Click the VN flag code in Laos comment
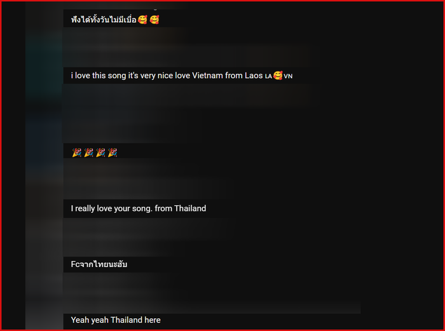 coord(288,76)
